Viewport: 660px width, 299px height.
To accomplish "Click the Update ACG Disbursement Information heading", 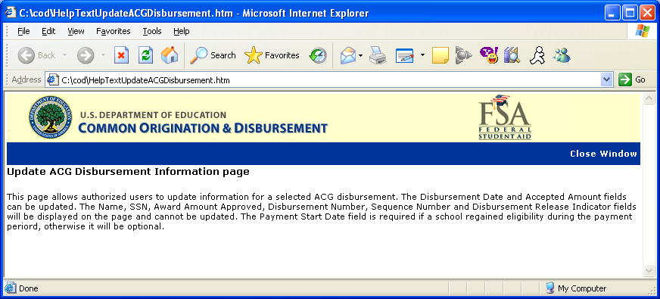I will coord(128,172).
